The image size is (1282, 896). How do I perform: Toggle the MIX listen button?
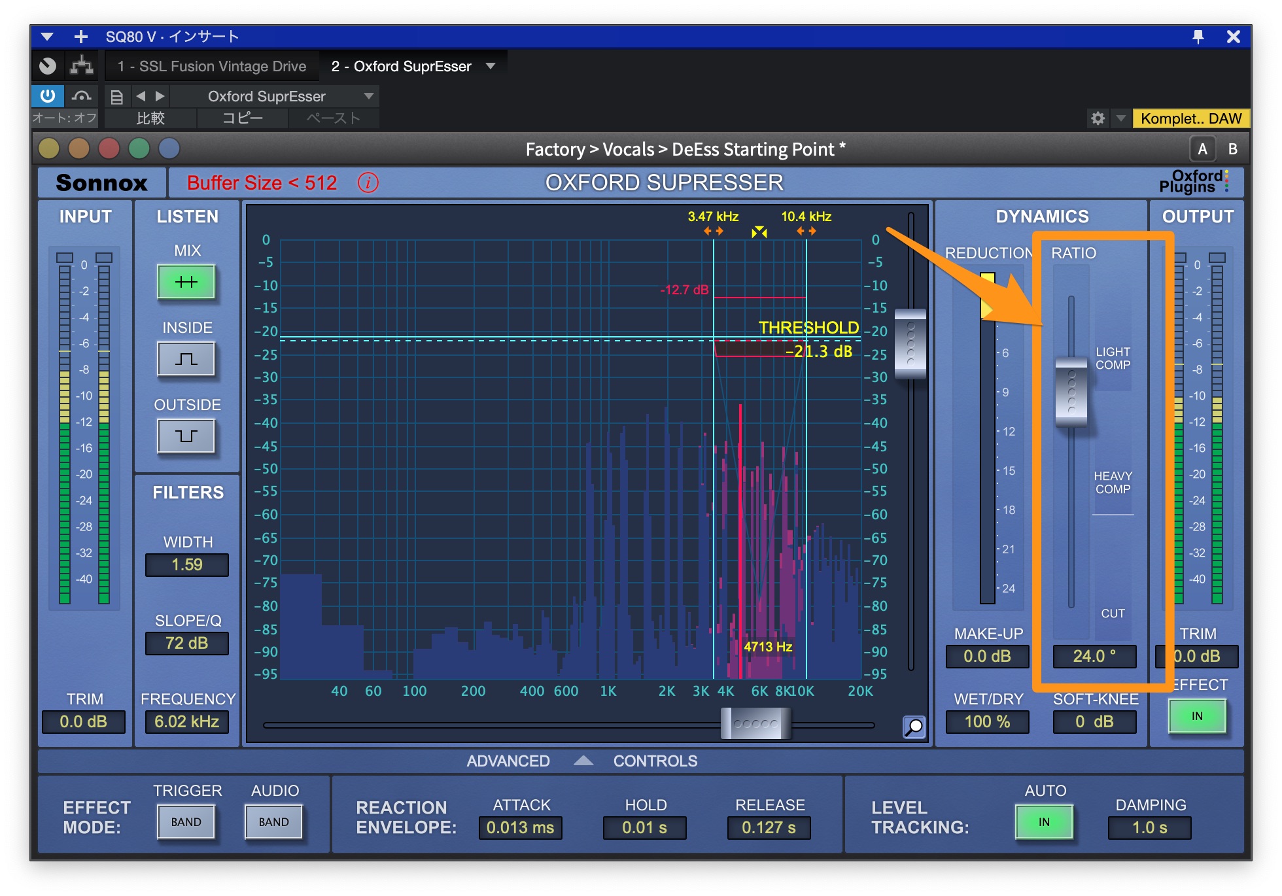tap(186, 282)
